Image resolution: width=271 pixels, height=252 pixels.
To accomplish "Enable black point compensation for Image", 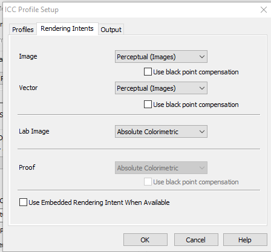I will pos(148,72).
